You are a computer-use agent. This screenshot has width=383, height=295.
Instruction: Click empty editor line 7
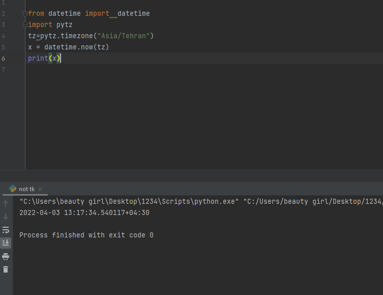[x=204, y=70]
